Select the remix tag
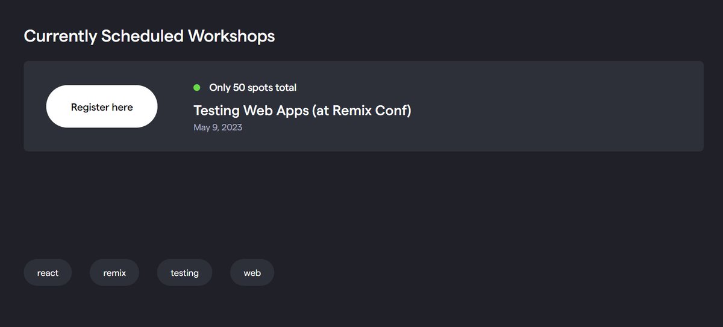 point(114,272)
